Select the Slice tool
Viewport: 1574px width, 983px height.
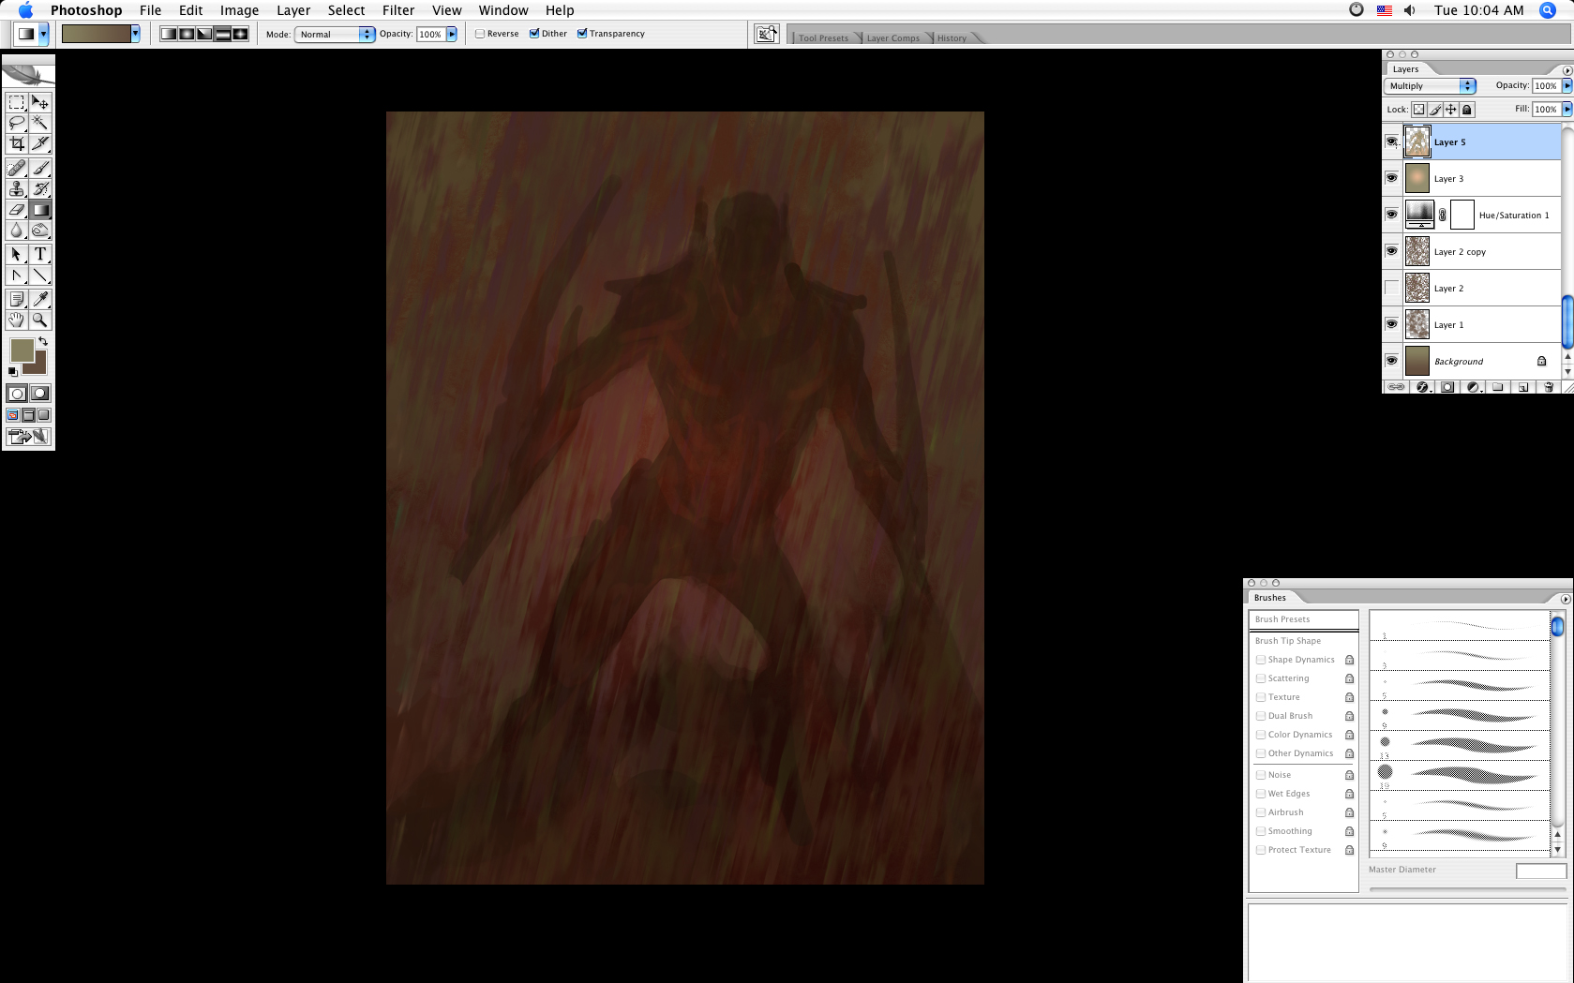(x=40, y=143)
